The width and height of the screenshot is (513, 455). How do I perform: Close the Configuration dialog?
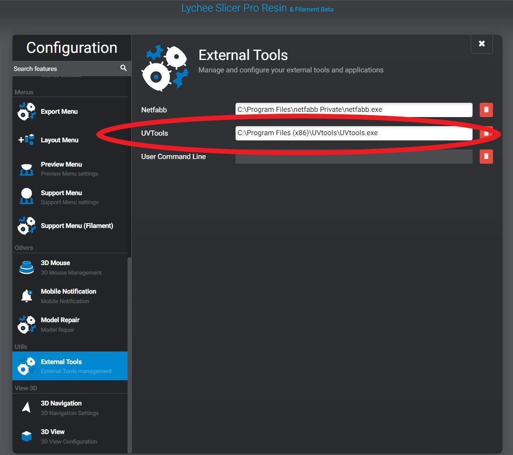482,44
